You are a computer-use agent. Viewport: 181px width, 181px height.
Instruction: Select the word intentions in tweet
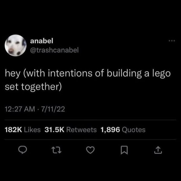coord(70,73)
